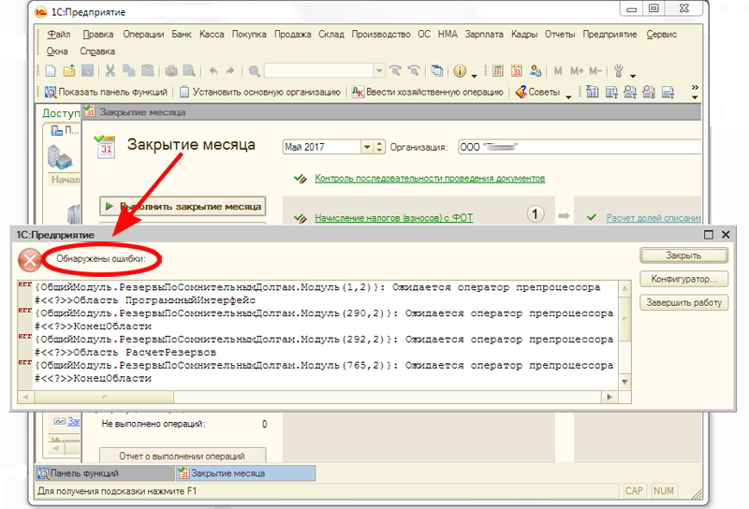Click the Save diskette icon

87,71
